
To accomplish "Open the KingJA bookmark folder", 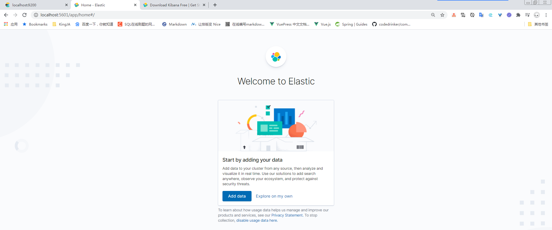I will [61, 24].
